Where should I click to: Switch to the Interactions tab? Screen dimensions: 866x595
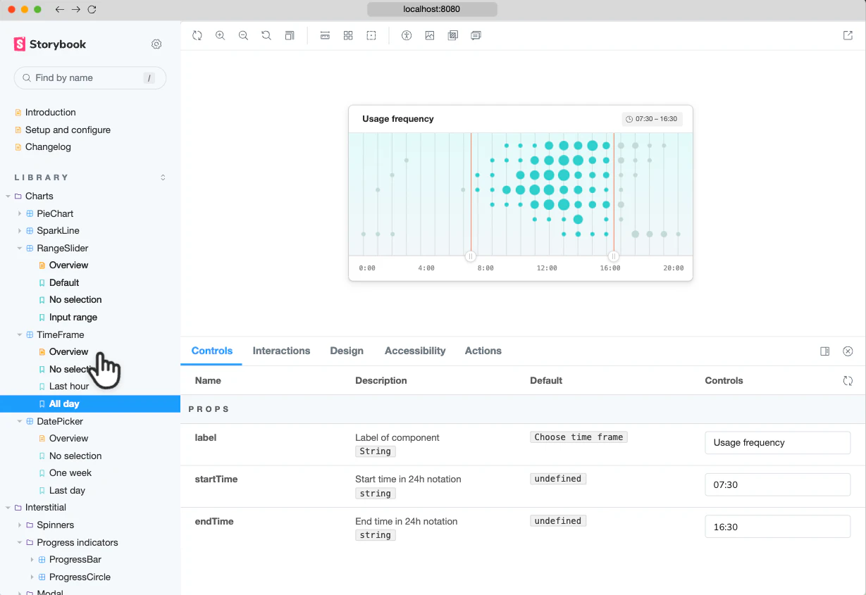click(x=281, y=351)
